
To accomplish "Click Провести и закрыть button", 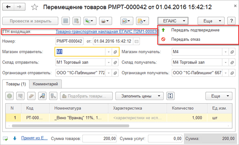I will point(30,21).
